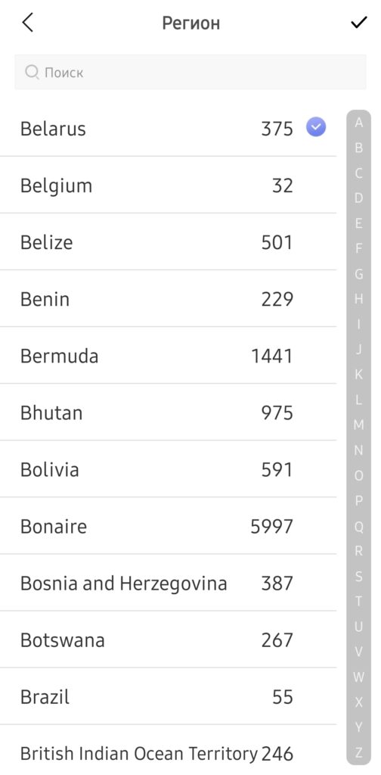This screenshot has height=775, width=381.
Task: Select Bhutan in the list
Action: coord(169,412)
